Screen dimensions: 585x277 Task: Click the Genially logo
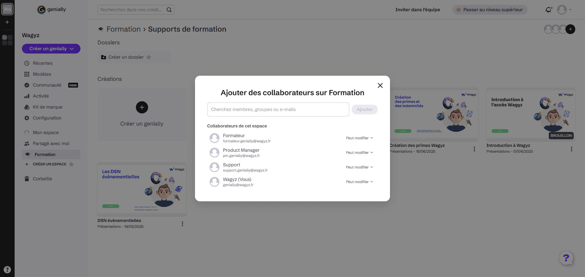point(51,10)
